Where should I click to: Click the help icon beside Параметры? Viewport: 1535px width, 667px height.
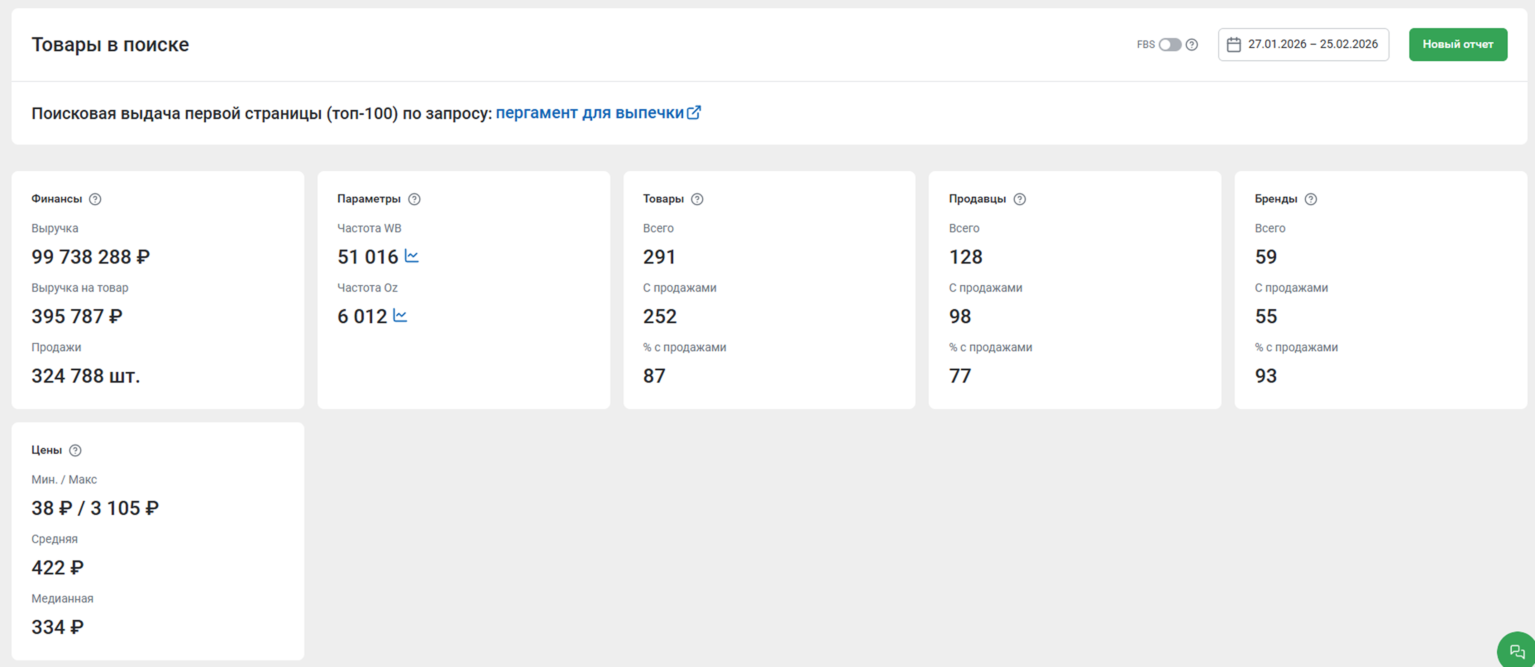click(x=414, y=199)
